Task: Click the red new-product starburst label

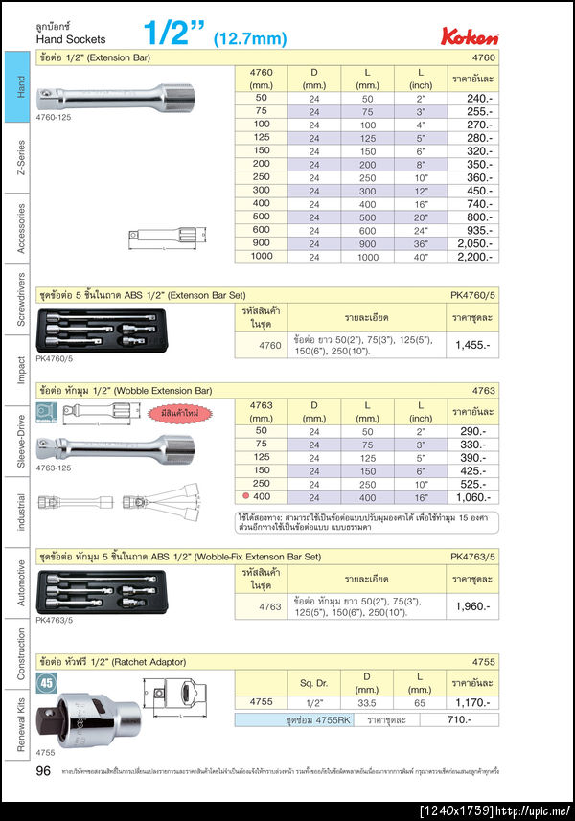Action: coord(179,414)
